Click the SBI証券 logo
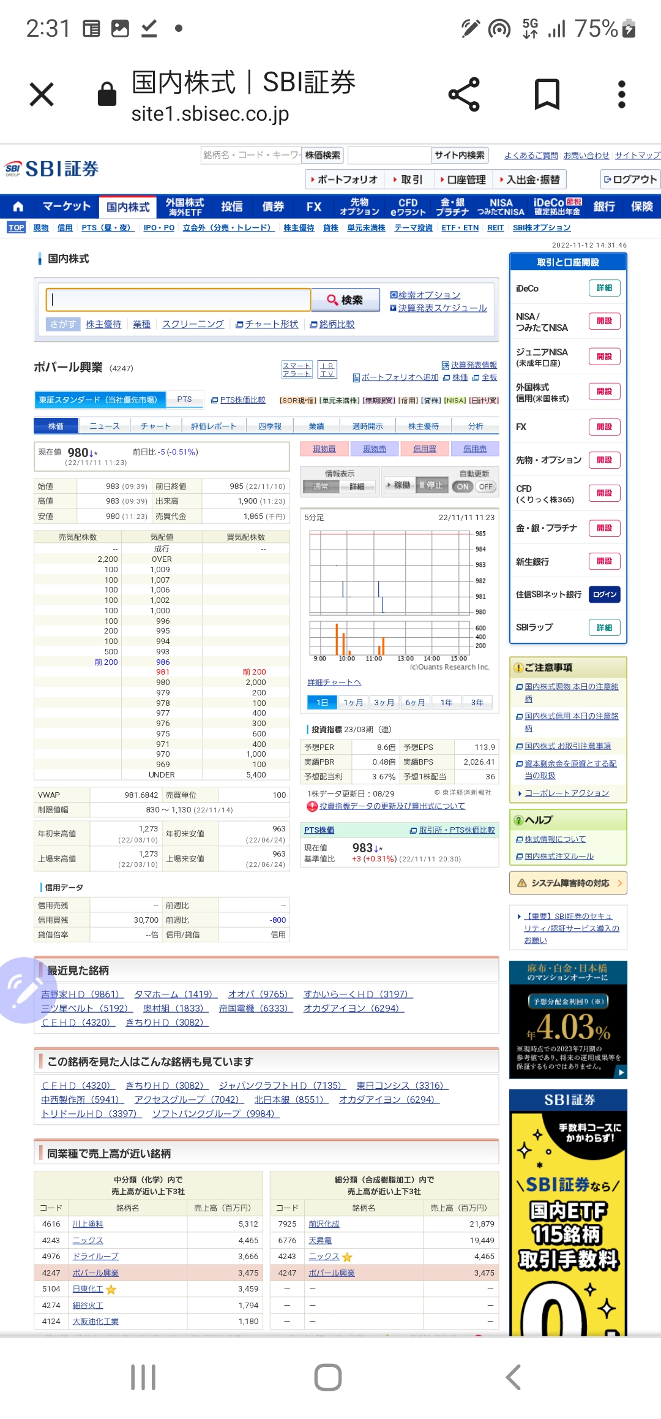 tap(52, 168)
